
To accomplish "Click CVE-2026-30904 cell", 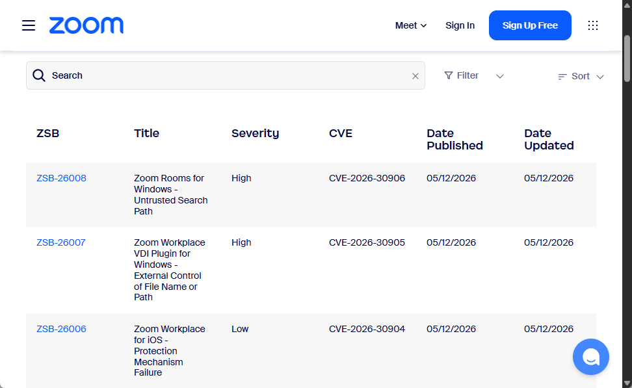I will pos(367,329).
